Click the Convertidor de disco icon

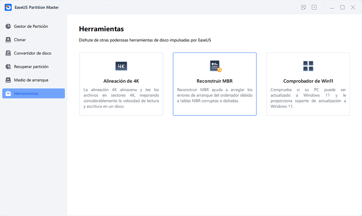click(8, 53)
